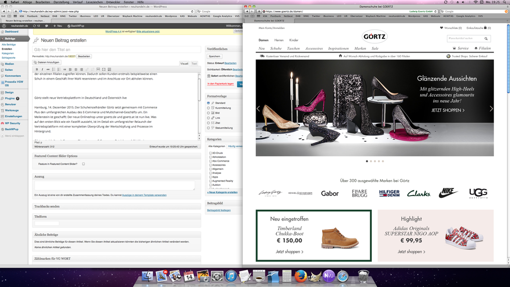Open System Preferences from the Dock

(217, 277)
